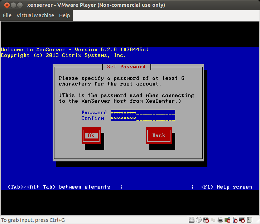Maximize the VMware Player window
Screen dimensions: 260x224
20,5
